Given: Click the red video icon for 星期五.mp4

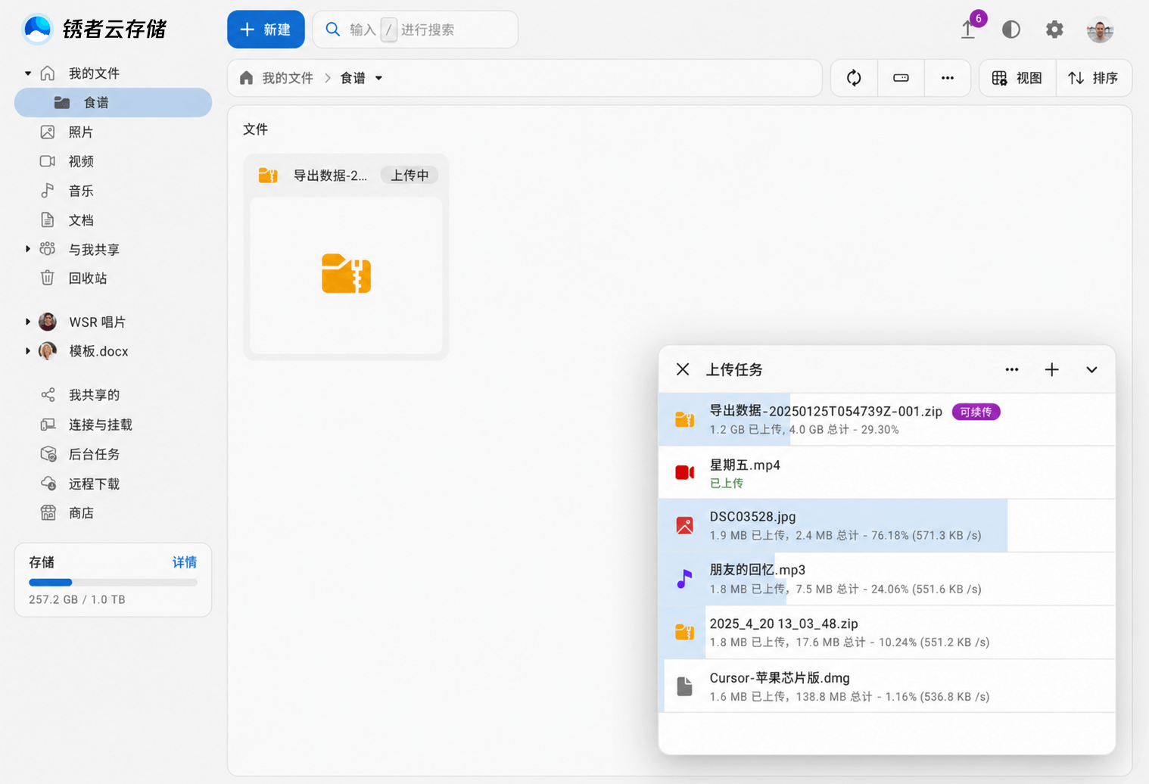Looking at the screenshot, I should coord(684,472).
